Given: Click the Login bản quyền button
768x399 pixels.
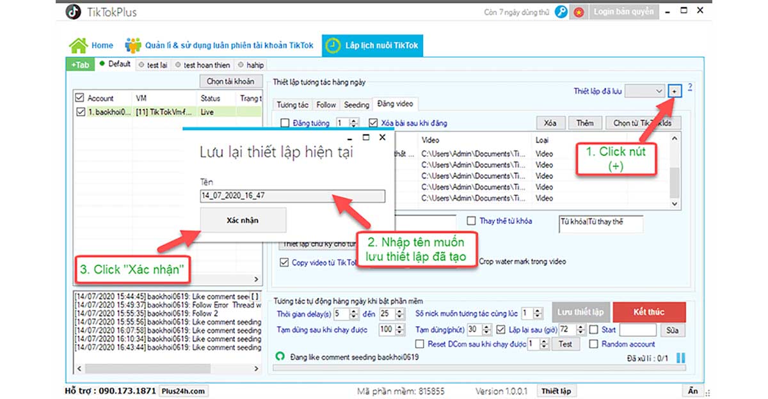Looking at the screenshot, I should (x=623, y=12).
